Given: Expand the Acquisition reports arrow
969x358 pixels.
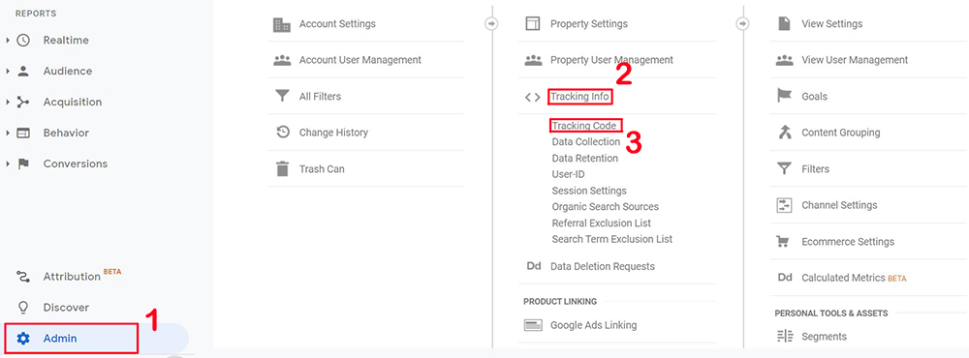Looking at the screenshot, I should [8, 102].
